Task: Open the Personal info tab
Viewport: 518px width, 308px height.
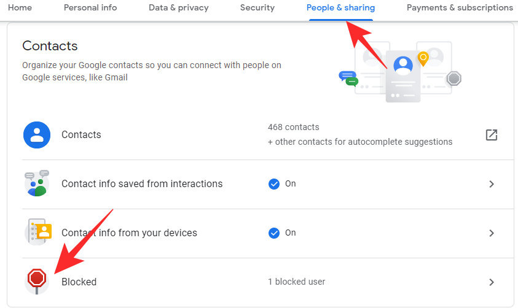Action: pyautogui.click(x=90, y=8)
